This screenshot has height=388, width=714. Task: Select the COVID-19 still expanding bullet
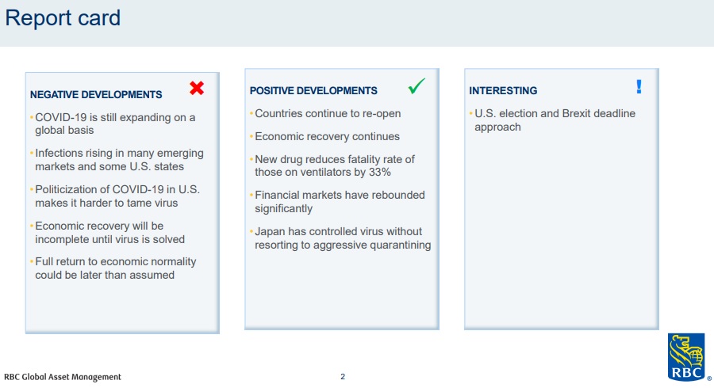[115, 124]
